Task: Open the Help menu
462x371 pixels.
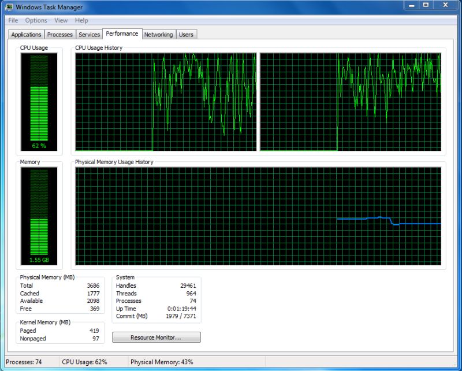Action: 80,20
